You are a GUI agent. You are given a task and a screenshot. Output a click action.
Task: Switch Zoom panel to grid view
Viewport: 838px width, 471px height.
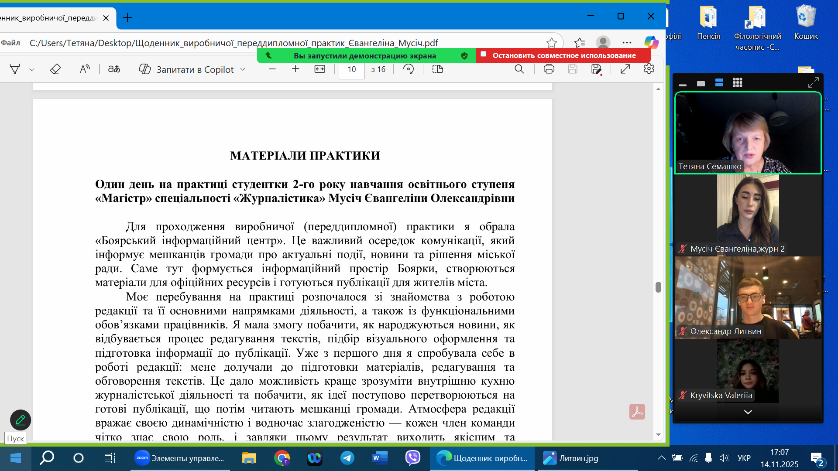click(x=738, y=83)
